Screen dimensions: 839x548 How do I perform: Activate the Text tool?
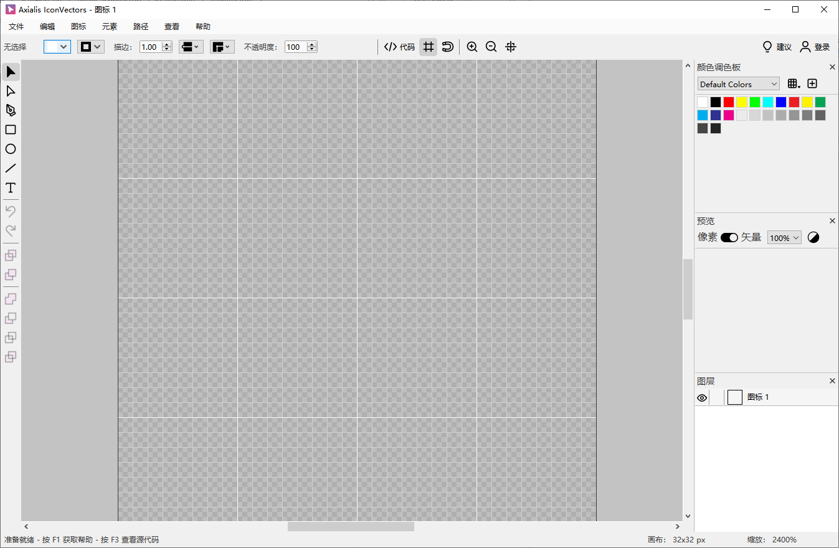(11, 188)
